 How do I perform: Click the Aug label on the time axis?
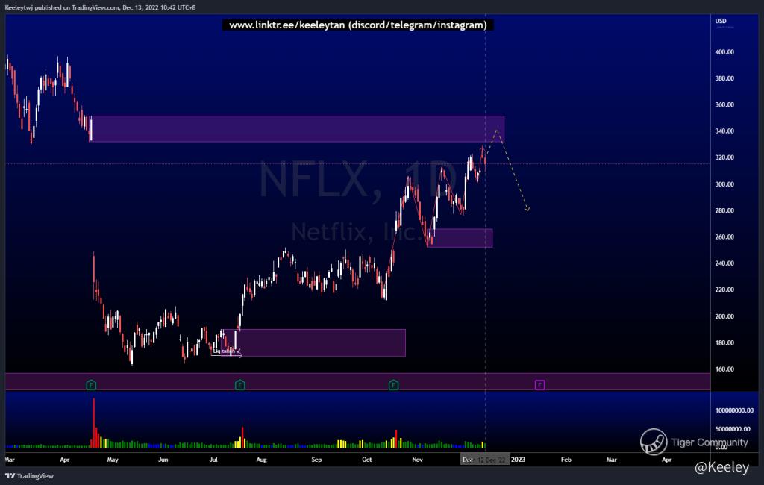[x=262, y=460]
